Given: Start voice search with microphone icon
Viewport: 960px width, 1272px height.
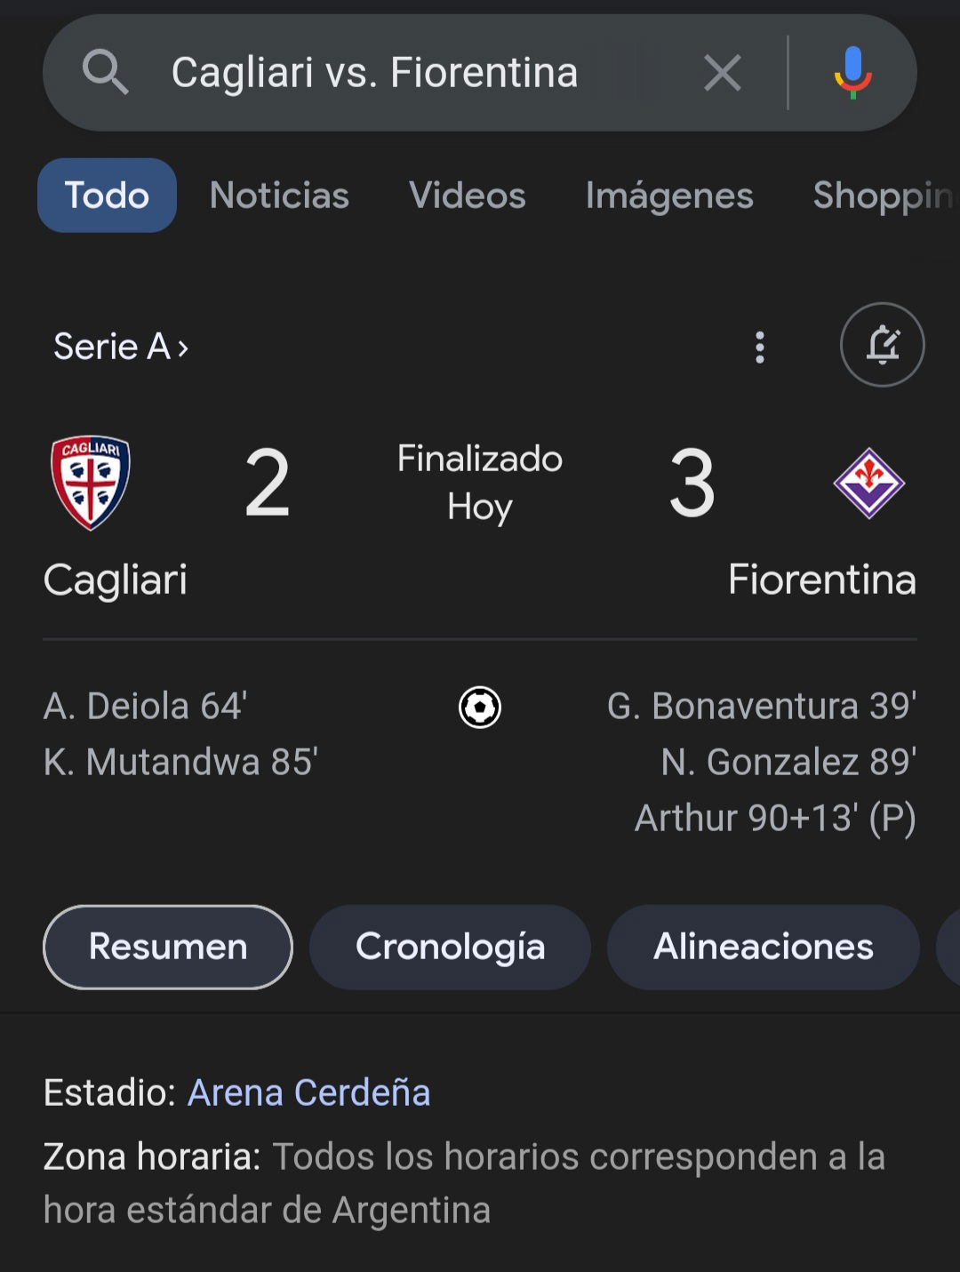Looking at the screenshot, I should pos(852,73).
